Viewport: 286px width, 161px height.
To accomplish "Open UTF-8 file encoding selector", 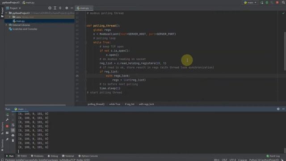I will 232,160.
